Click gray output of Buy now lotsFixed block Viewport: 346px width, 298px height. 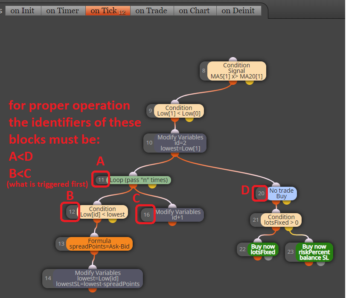[x=268, y=258]
